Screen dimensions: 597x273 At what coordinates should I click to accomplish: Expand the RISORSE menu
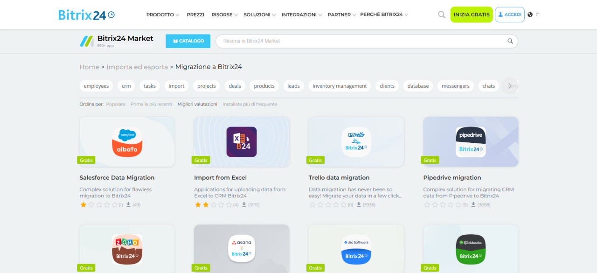[x=224, y=15]
